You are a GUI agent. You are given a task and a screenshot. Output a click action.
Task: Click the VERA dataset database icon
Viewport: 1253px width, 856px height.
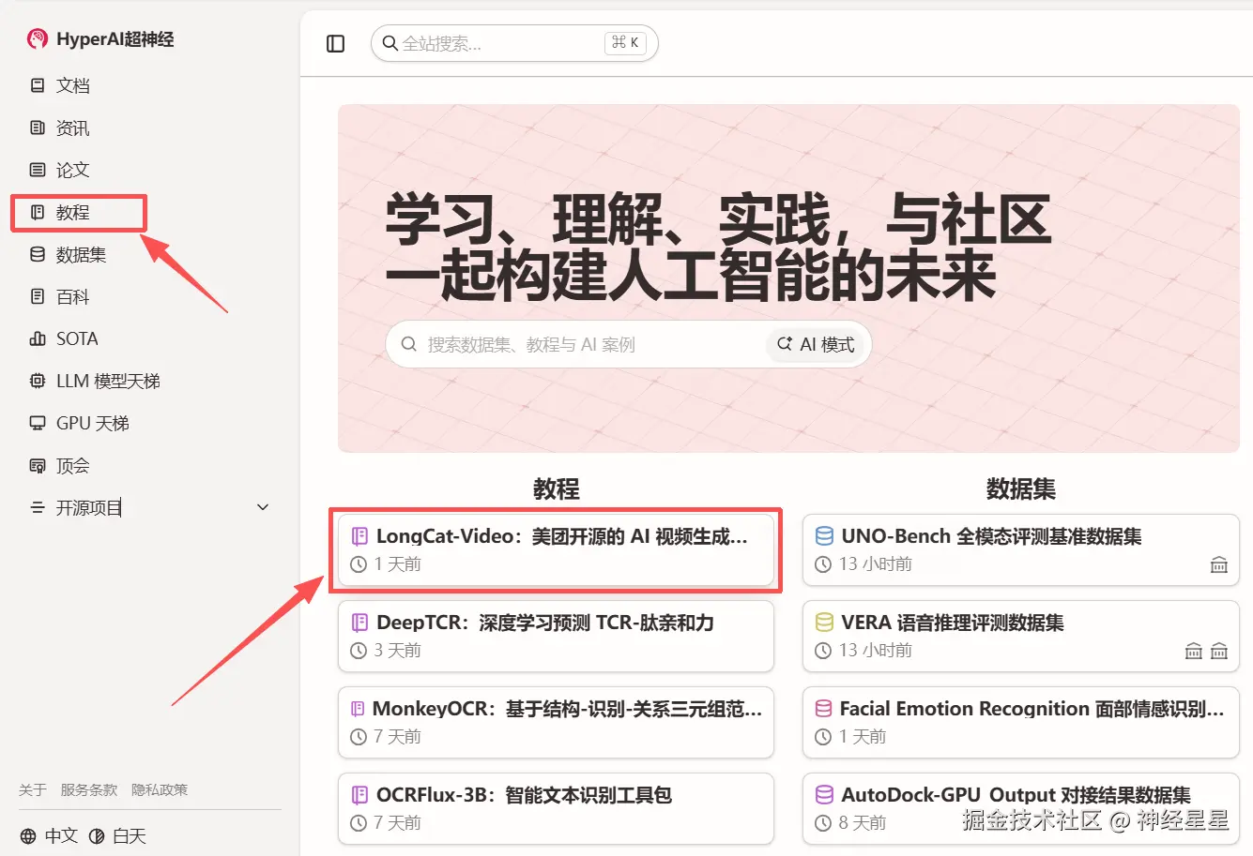[x=824, y=623]
